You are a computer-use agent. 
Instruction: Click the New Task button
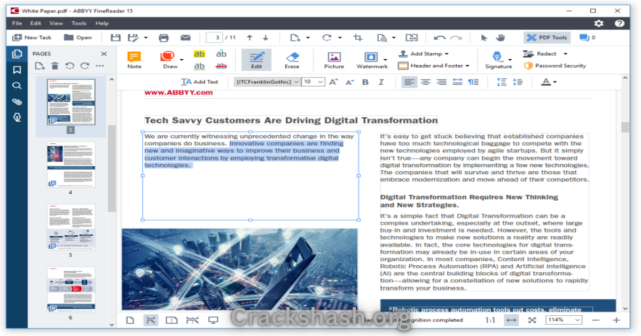pos(32,37)
